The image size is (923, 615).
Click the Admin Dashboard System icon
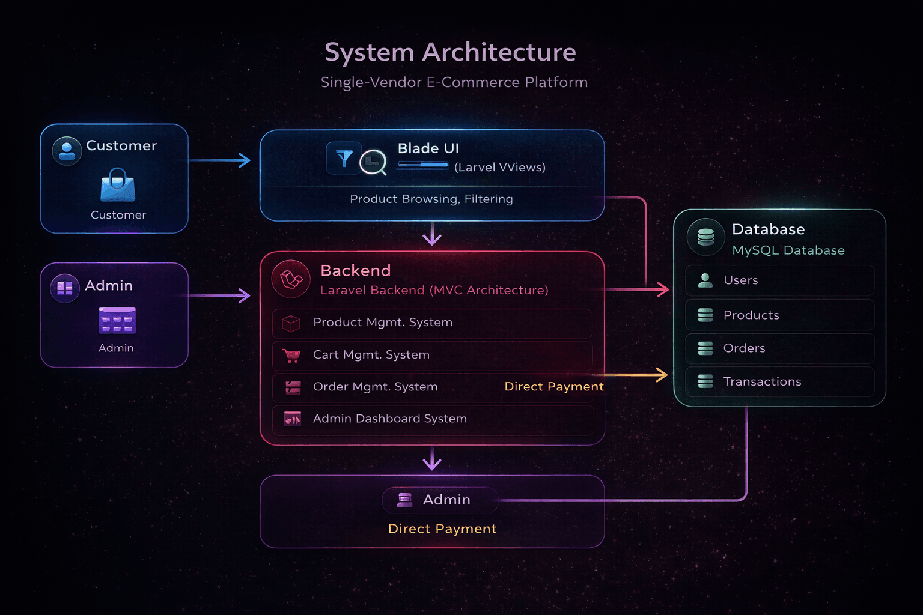[x=293, y=419]
